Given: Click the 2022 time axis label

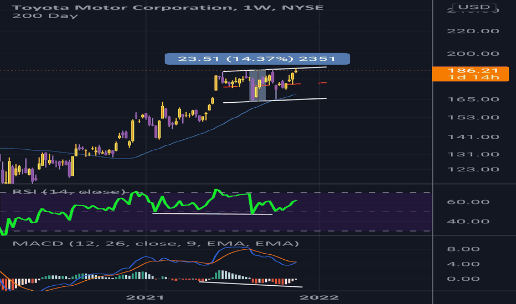Looking at the screenshot, I should point(319,297).
